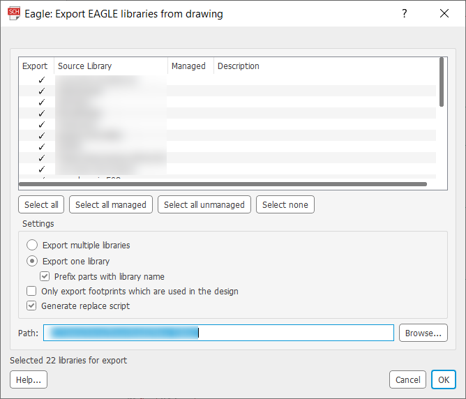Toggle export checkmark in second library row
Image resolution: width=466 pixels, height=399 pixels.
[x=42, y=91]
